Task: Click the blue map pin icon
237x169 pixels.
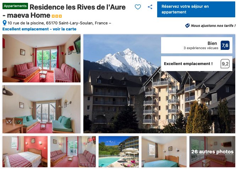Action: (x=5, y=23)
